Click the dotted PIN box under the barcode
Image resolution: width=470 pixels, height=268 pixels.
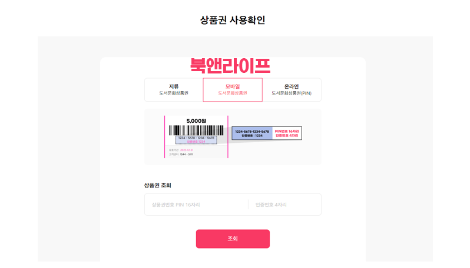tap(196, 140)
